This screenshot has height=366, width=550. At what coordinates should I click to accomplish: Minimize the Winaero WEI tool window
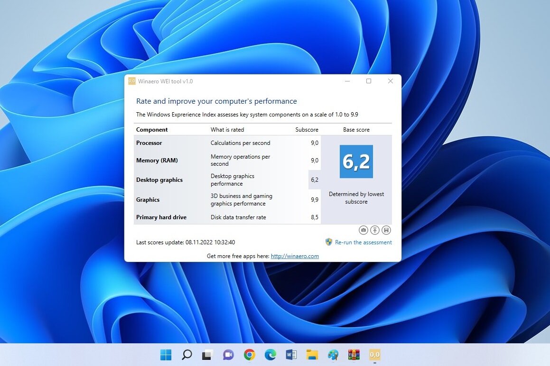(x=347, y=81)
